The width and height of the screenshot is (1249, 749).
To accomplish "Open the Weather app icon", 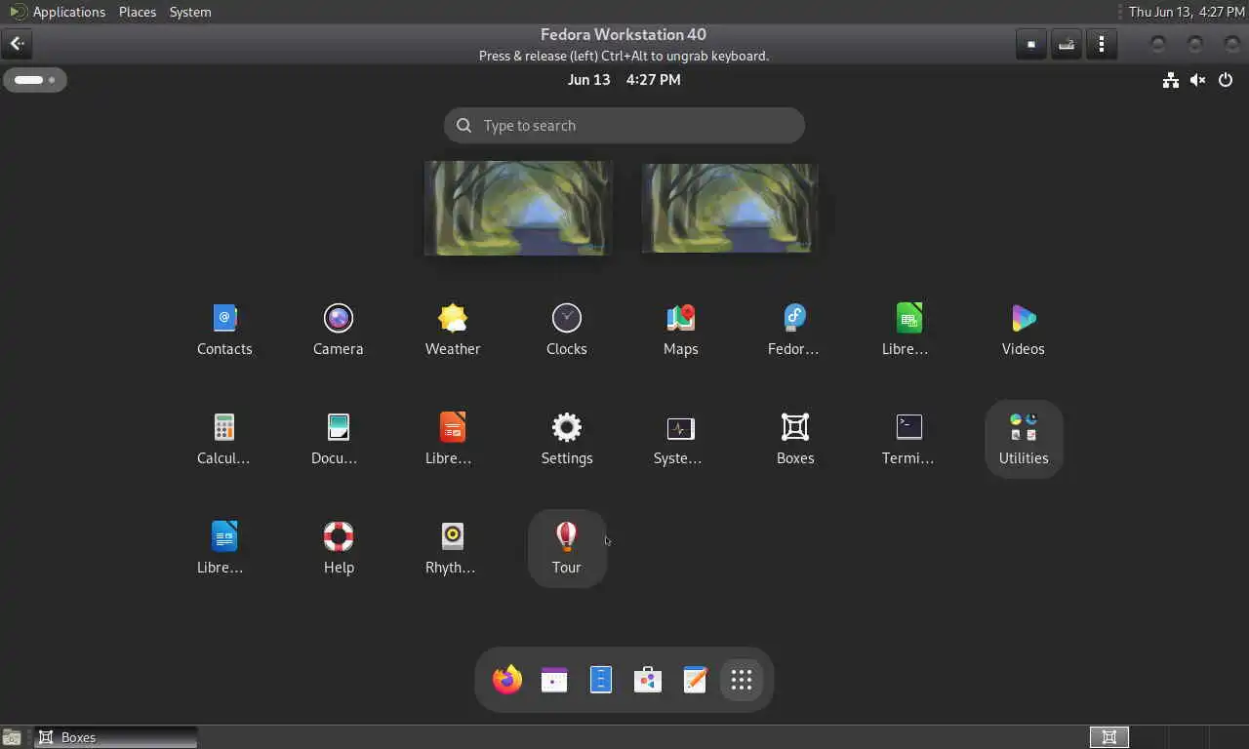I will pyautogui.click(x=453, y=329).
